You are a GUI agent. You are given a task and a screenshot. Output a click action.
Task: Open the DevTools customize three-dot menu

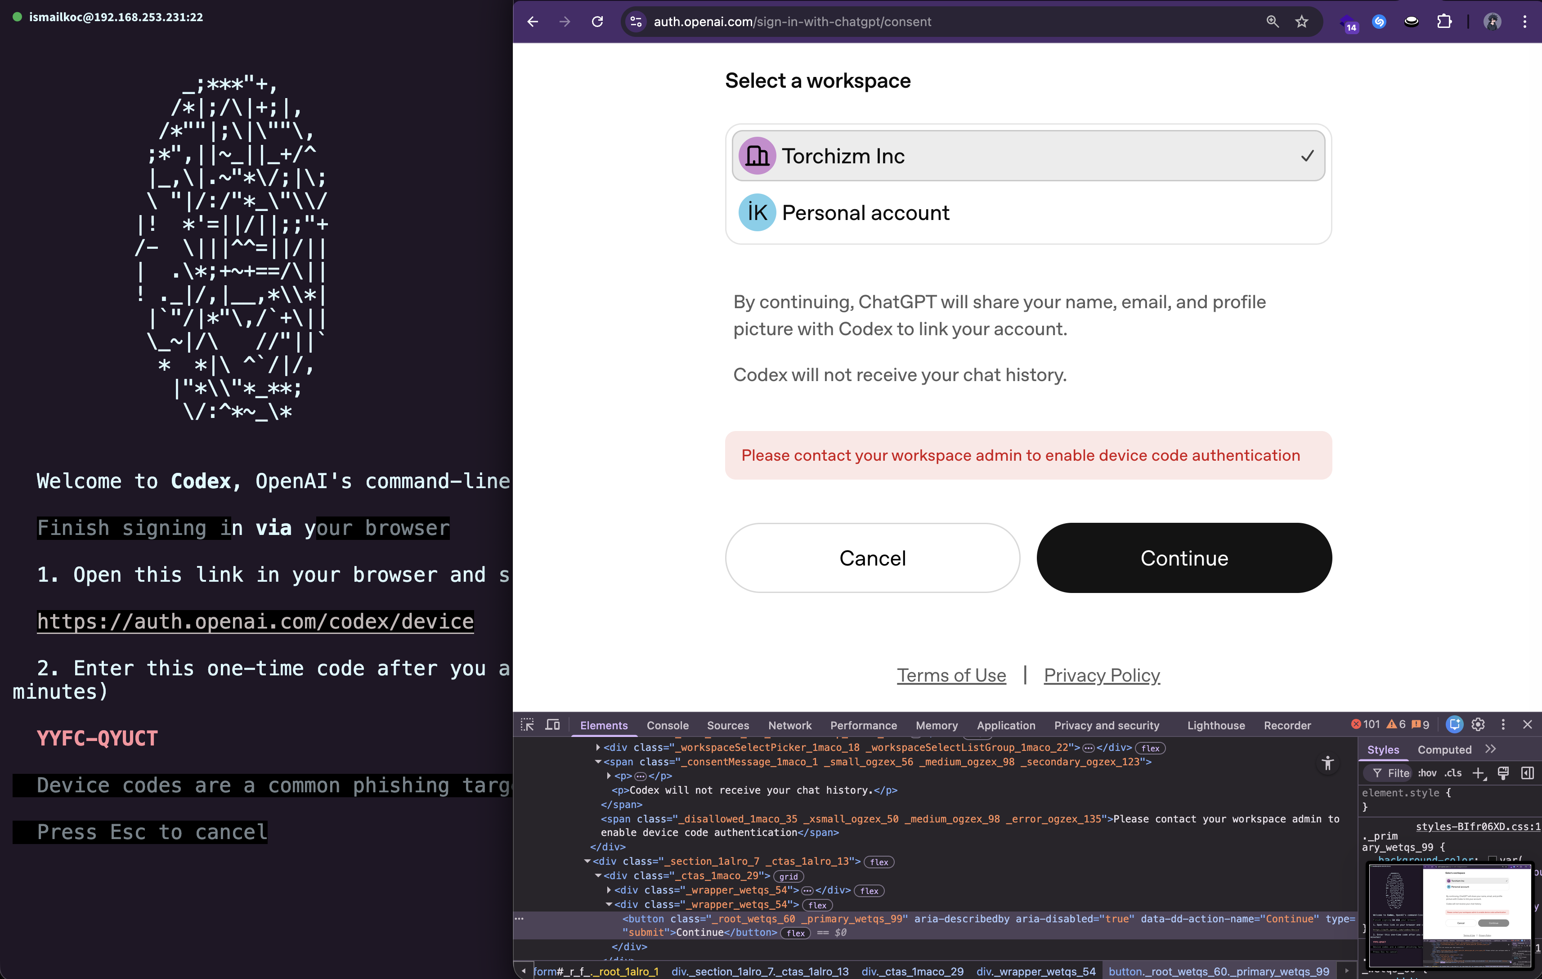(1503, 724)
